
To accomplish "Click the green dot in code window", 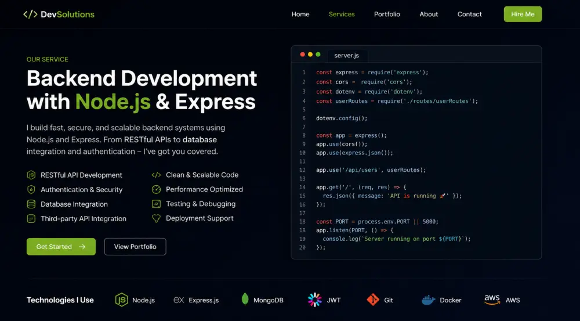I will click(x=318, y=55).
